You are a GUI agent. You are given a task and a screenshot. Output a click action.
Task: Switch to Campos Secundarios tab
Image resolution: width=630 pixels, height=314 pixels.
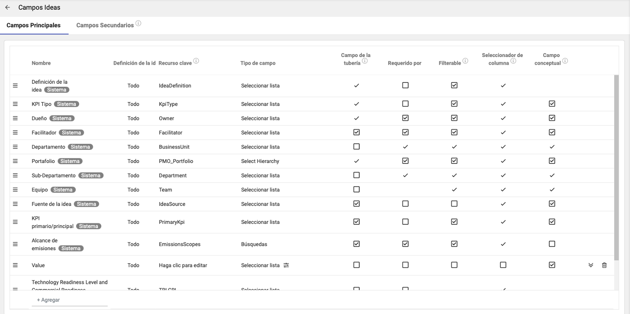[x=105, y=26]
